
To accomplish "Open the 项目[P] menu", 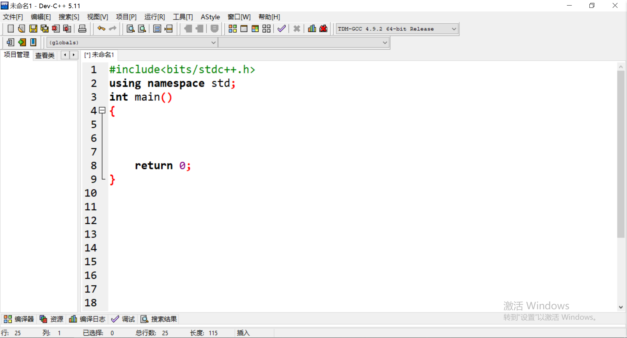I will click(126, 17).
